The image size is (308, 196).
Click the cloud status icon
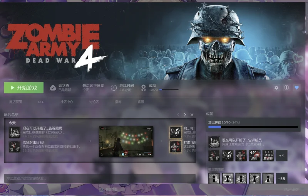[x=53, y=88]
